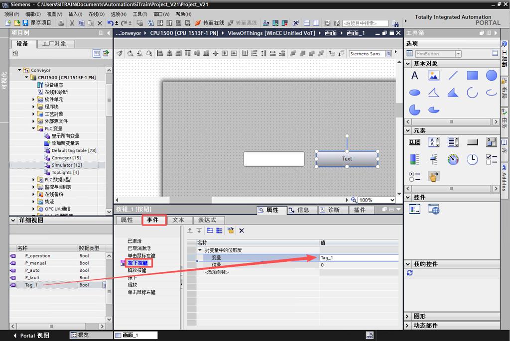Viewport: 510px width, 341px height.
Task: Select the Checkbox element in toolbox
Action: (491, 159)
